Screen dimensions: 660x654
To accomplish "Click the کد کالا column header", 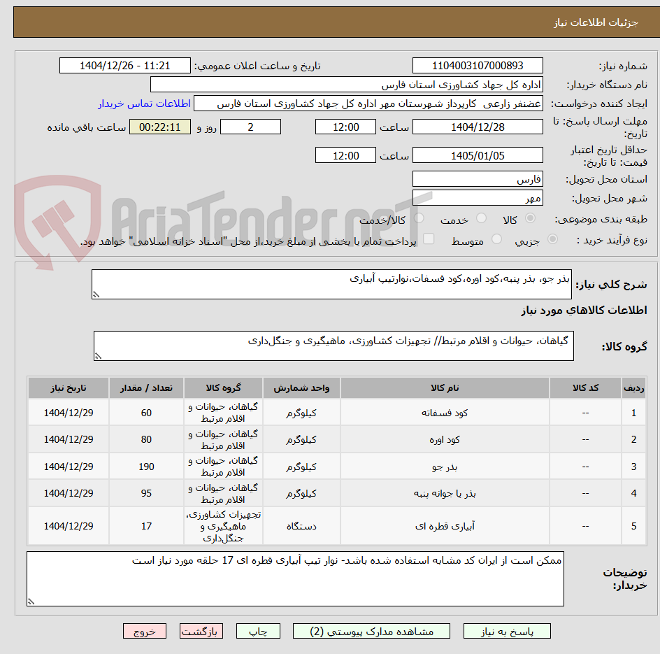I will [x=585, y=388].
